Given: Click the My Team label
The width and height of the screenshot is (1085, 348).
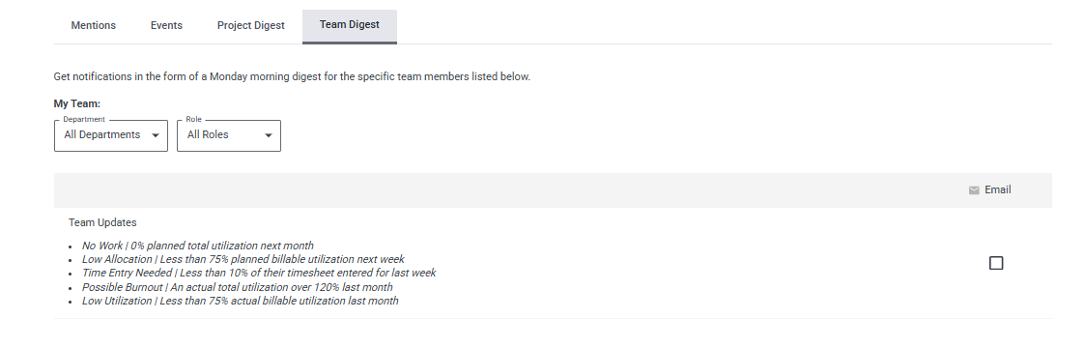Looking at the screenshot, I should 76,103.
